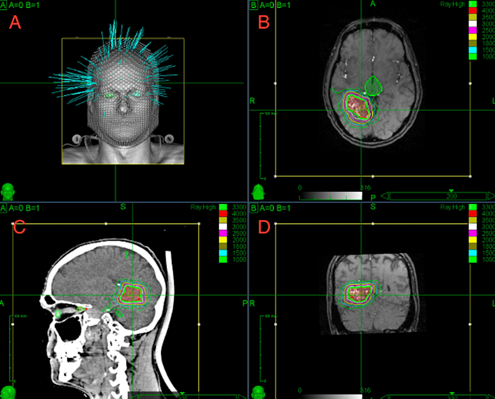Screen dimensions: 495x399
Task: Select the axial head icon below panel B
Action: pos(260,191)
